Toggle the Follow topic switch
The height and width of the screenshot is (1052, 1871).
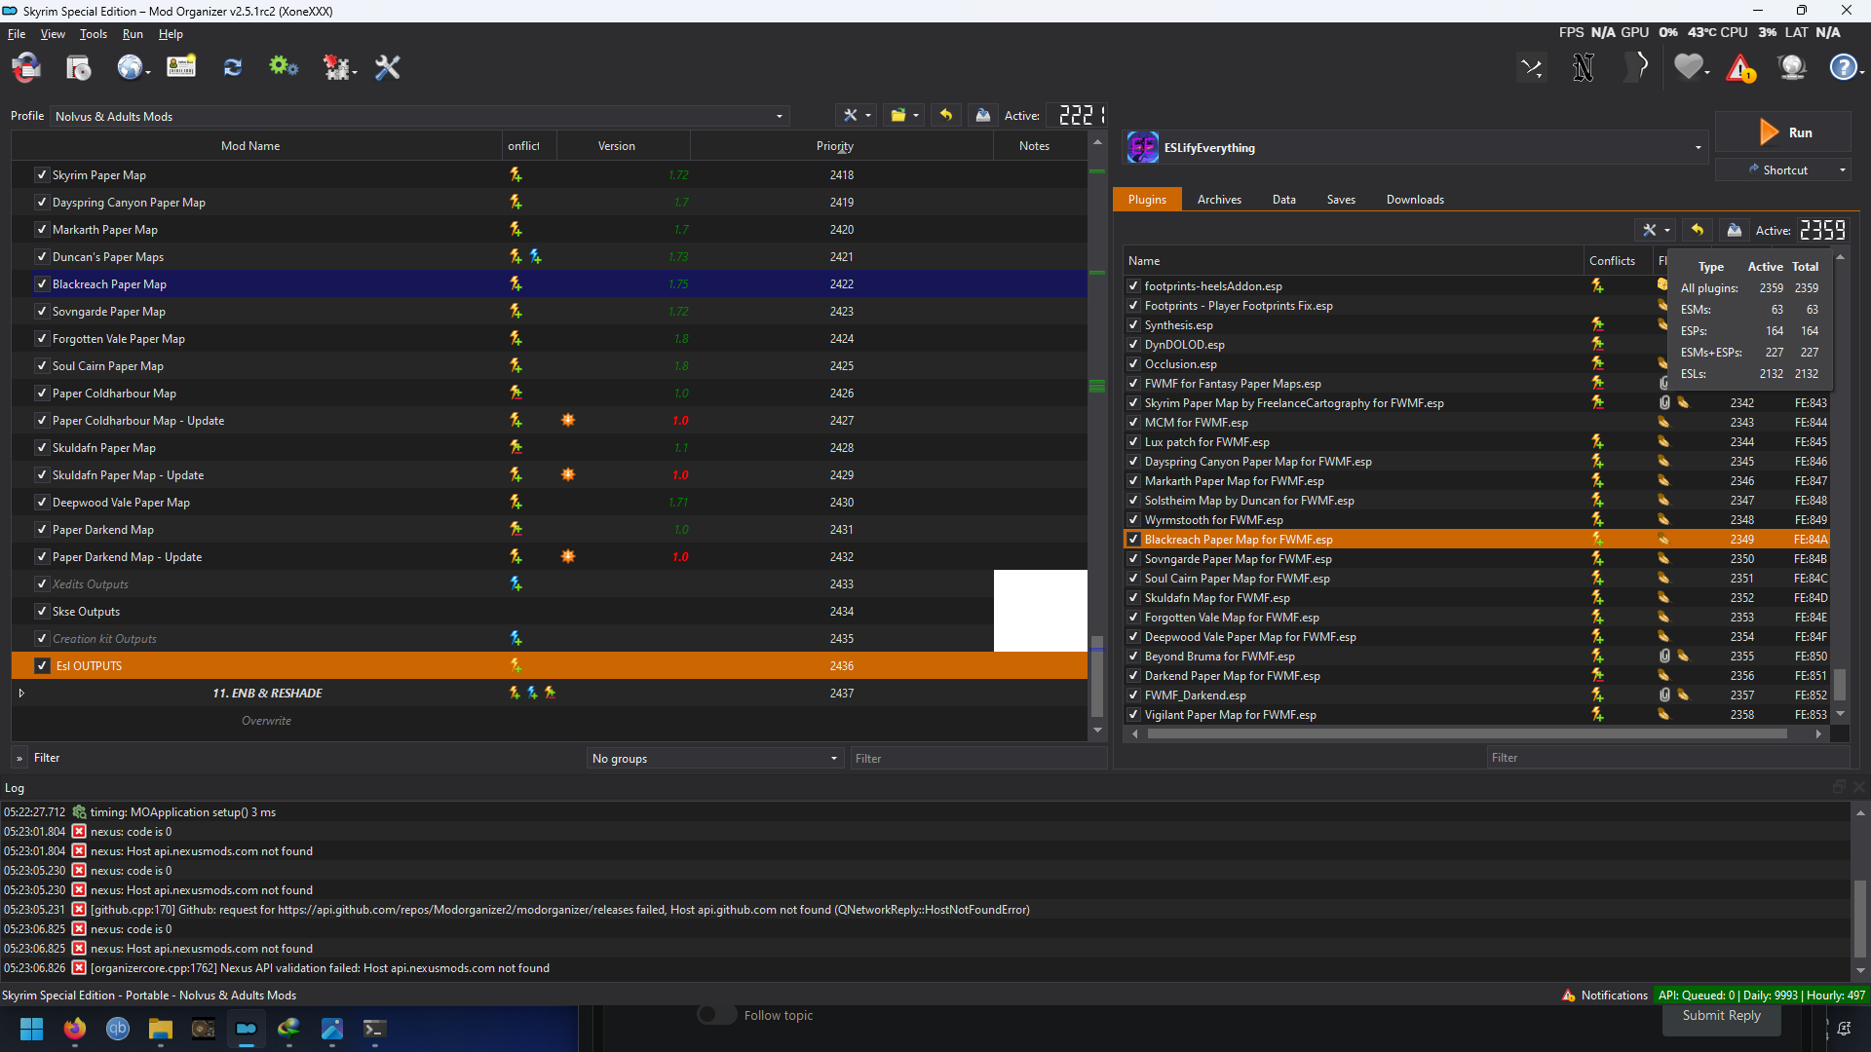(x=717, y=1015)
